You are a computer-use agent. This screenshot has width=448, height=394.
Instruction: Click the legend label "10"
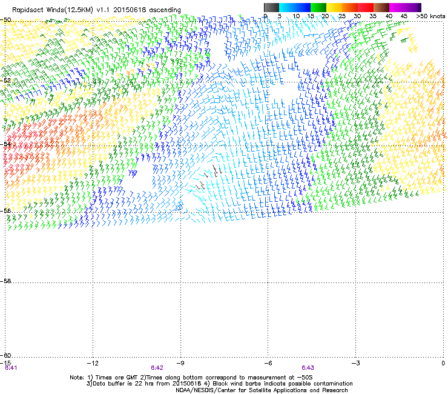(x=296, y=16)
